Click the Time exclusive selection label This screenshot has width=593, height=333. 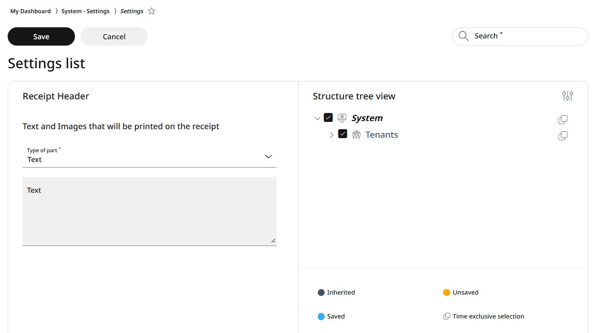[489, 316]
